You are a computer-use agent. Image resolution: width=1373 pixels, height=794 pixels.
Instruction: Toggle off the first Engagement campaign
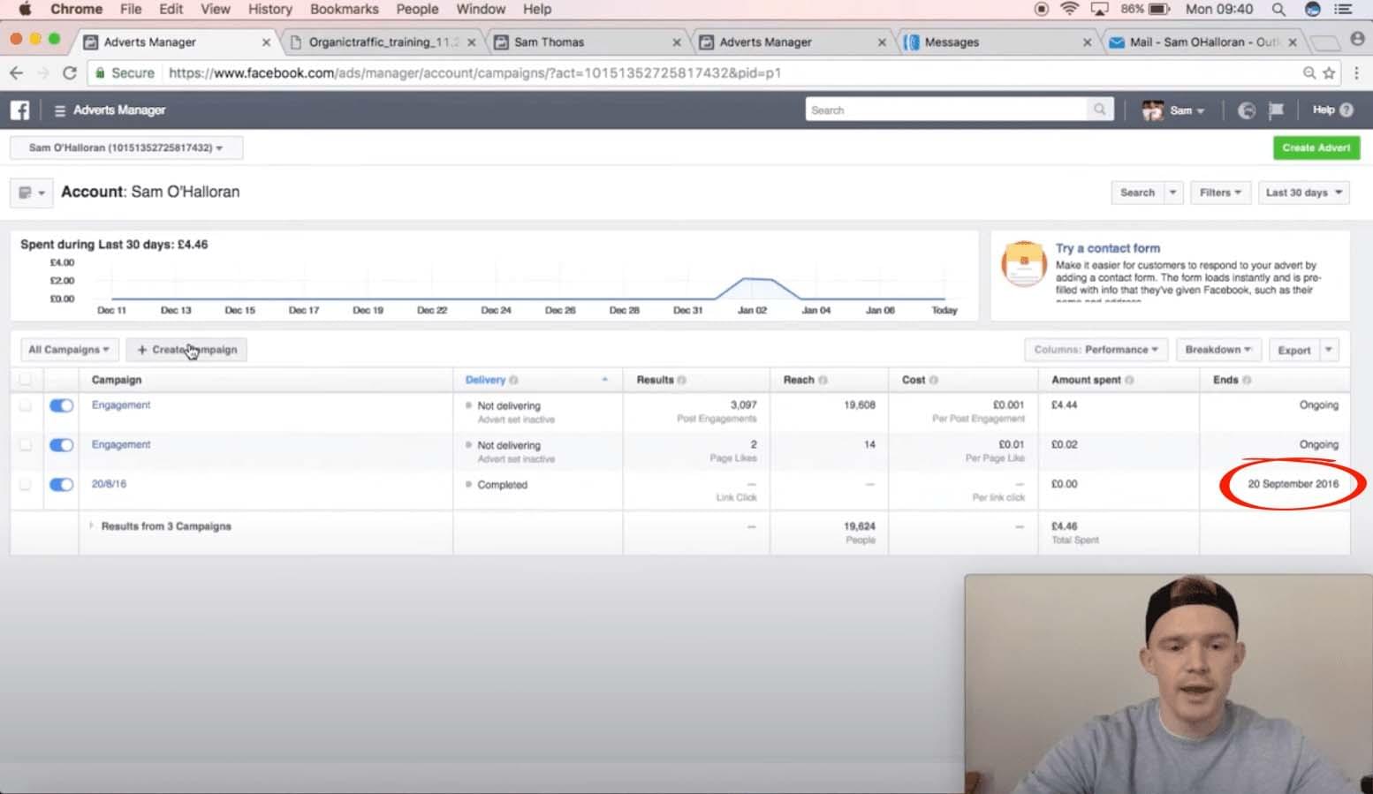coord(61,405)
